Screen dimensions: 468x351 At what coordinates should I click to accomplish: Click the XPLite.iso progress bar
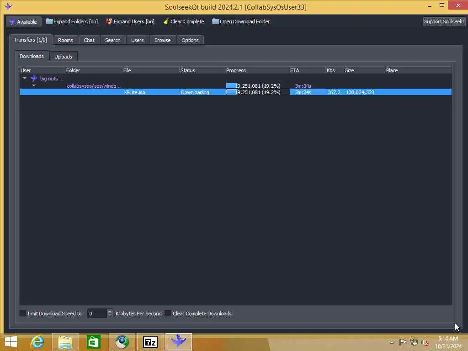pos(257,92)
